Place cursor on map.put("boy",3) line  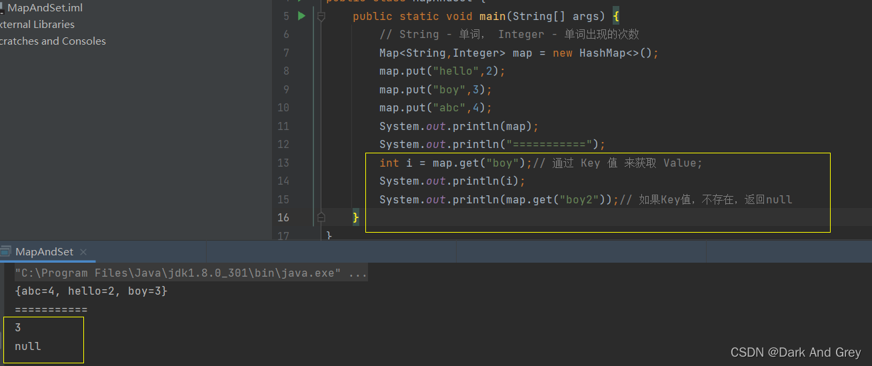tap(436, 89)
